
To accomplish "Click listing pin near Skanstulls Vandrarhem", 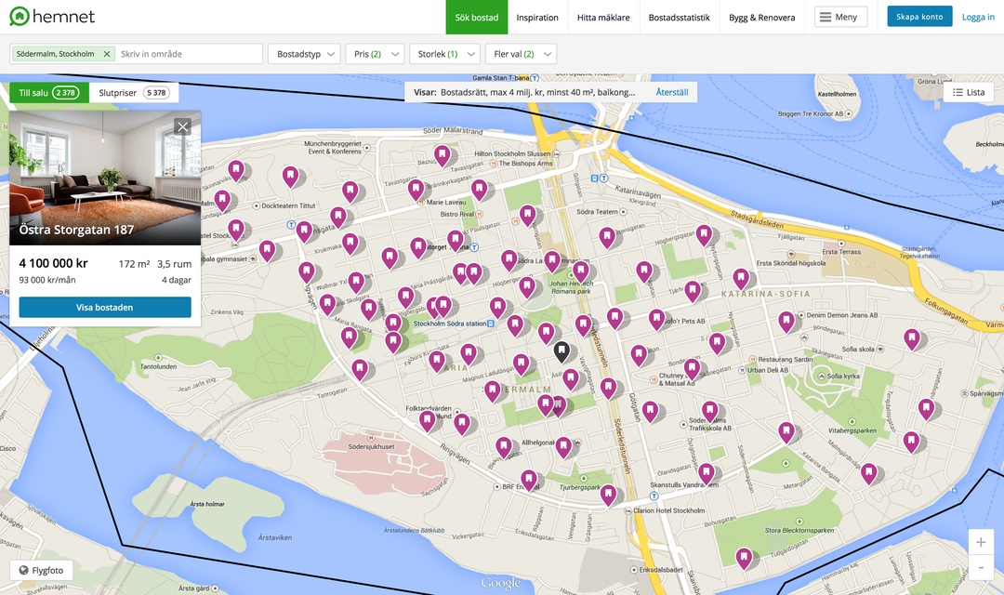I will [706, 473].
